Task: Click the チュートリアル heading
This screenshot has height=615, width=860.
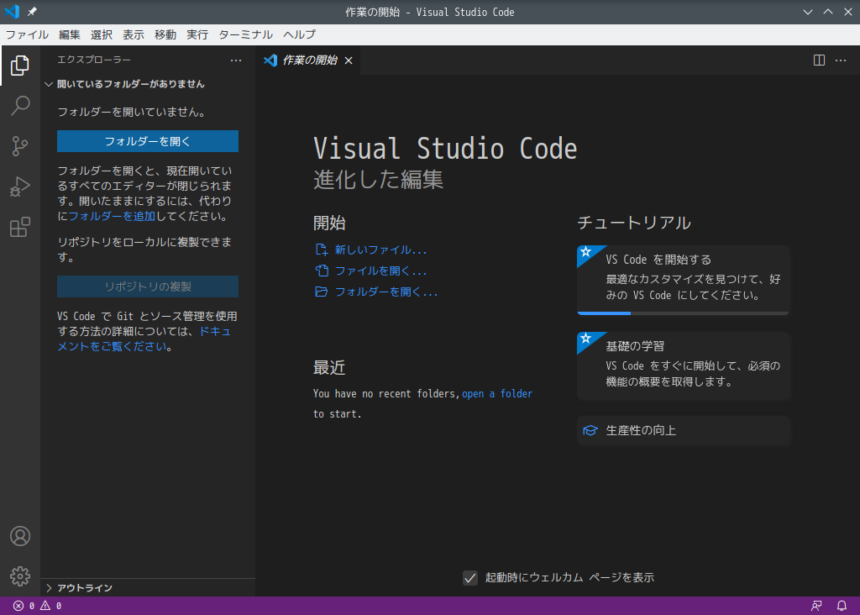Action: click(x=634, y=223)
